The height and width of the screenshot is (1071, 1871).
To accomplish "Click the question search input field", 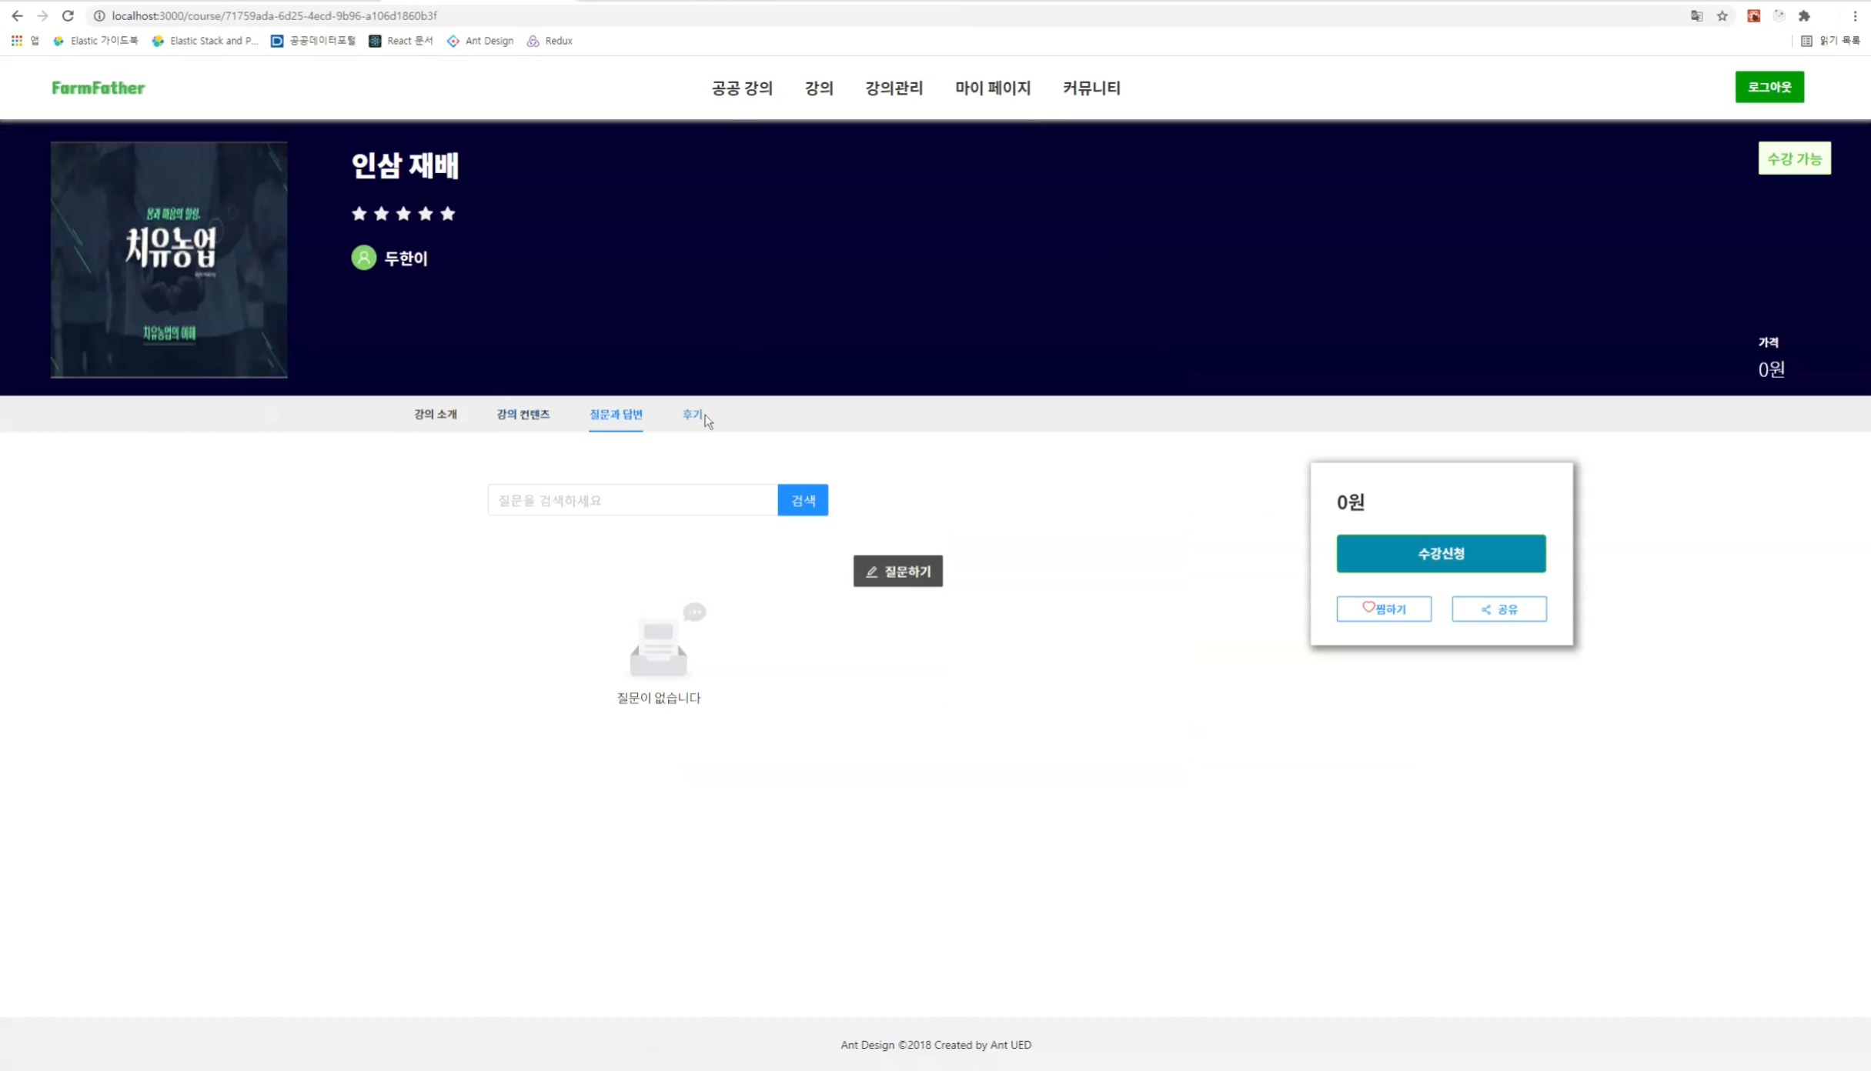I will pos(632,500).
